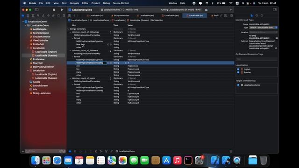The height and width of the screenshot is (168, 299).
Task: Open the Add Editor split icon
Action: tap(232, 15)
